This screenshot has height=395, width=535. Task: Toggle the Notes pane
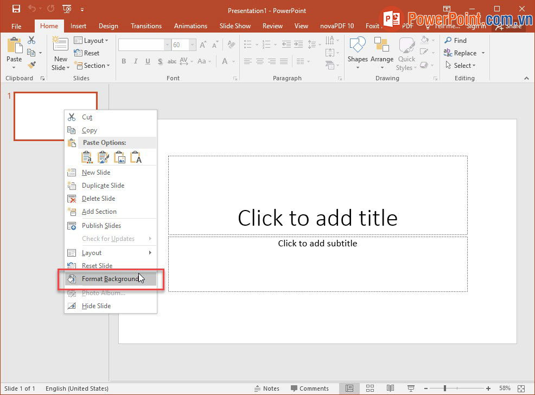tap(267, 388)
